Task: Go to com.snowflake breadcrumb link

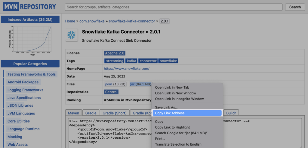Action: [x=92, y=21]
